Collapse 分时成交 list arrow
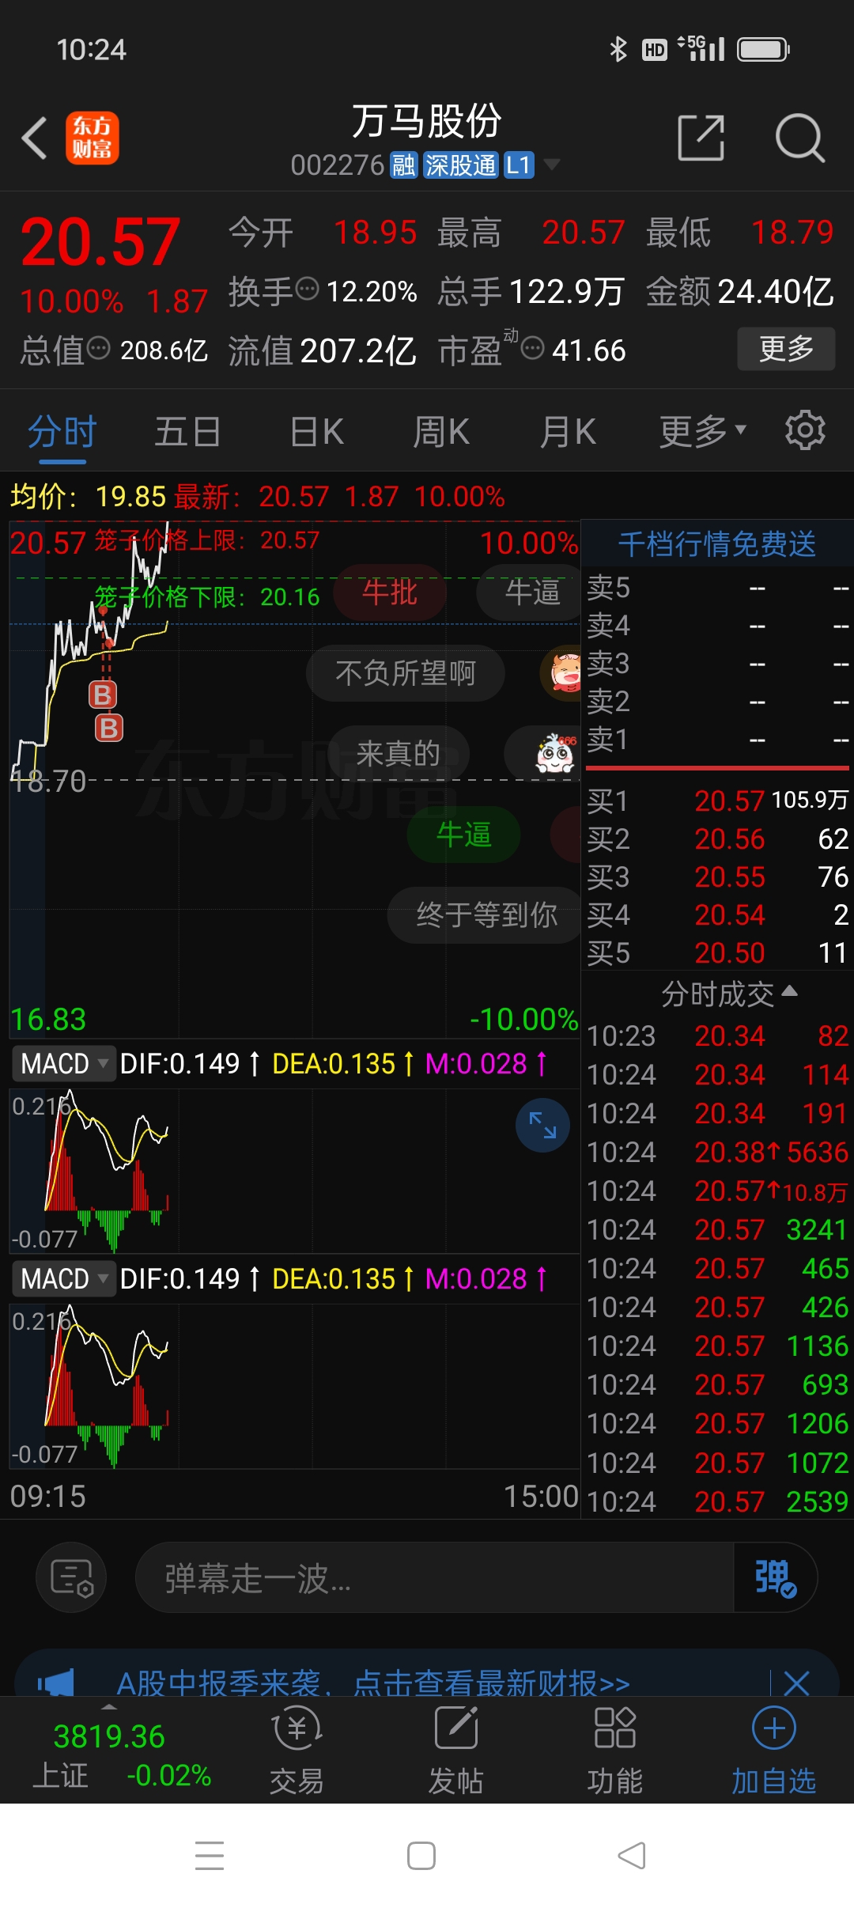 click(x=789, y=991)
